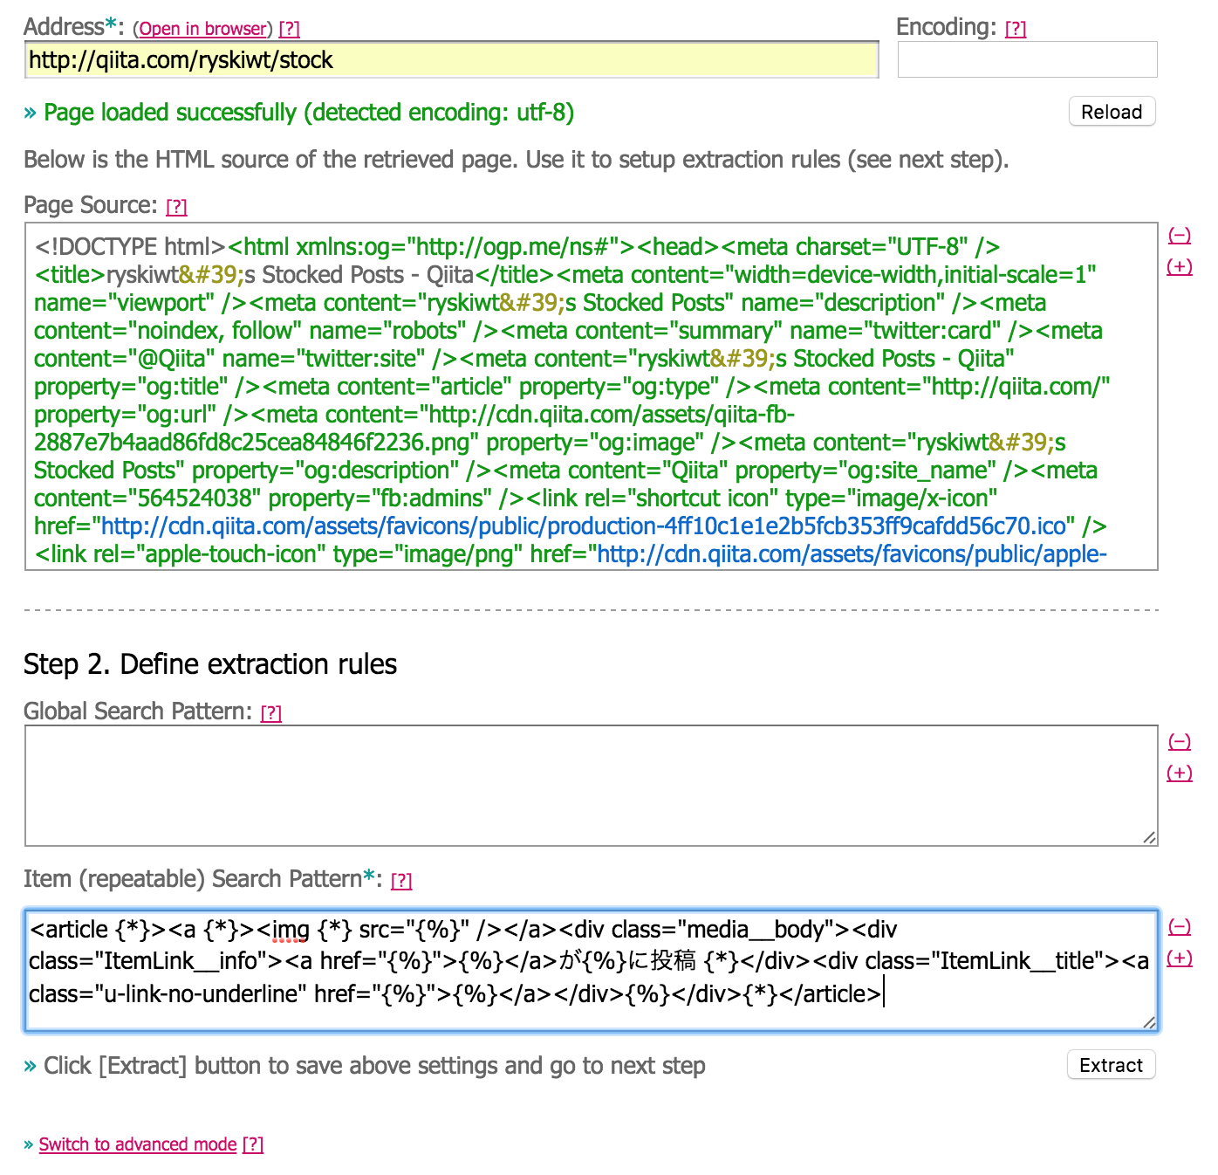Shrink Page Source box with (–) link
This screenshot has width=1218, height=1175.
click(1180, 235)
